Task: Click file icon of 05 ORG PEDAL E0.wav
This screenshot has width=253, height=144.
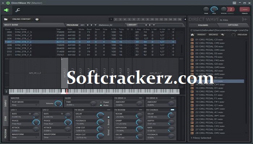Action: 192,53
